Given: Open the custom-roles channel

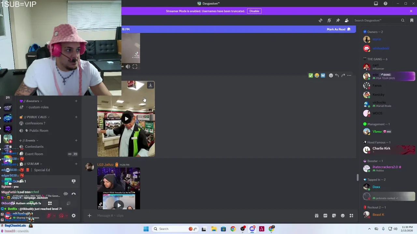Looking at the screenshot, I should point(48,107).
